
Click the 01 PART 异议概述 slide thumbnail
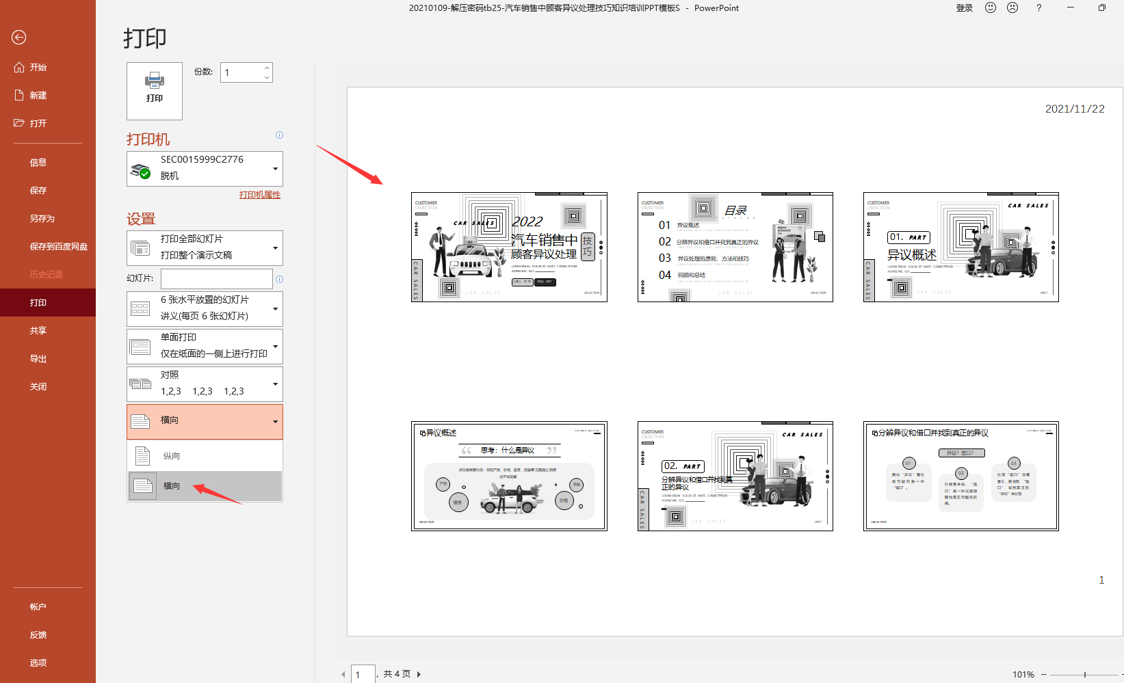click(x=961, y=247)
